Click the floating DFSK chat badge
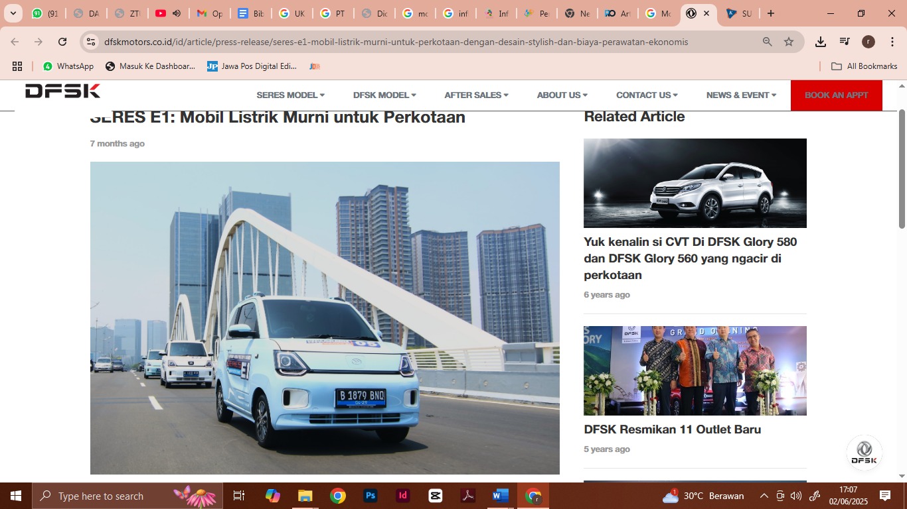Screen dimensions: 907x509 (864, 453)
